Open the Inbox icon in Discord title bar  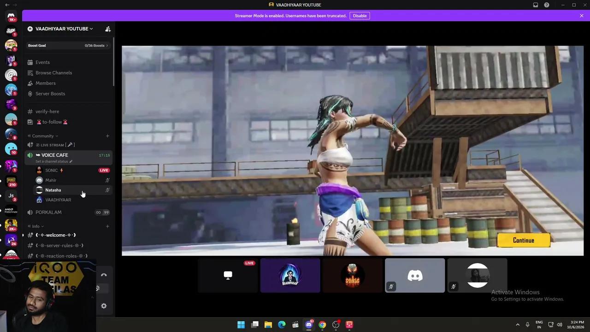click(x=536, y=5)
